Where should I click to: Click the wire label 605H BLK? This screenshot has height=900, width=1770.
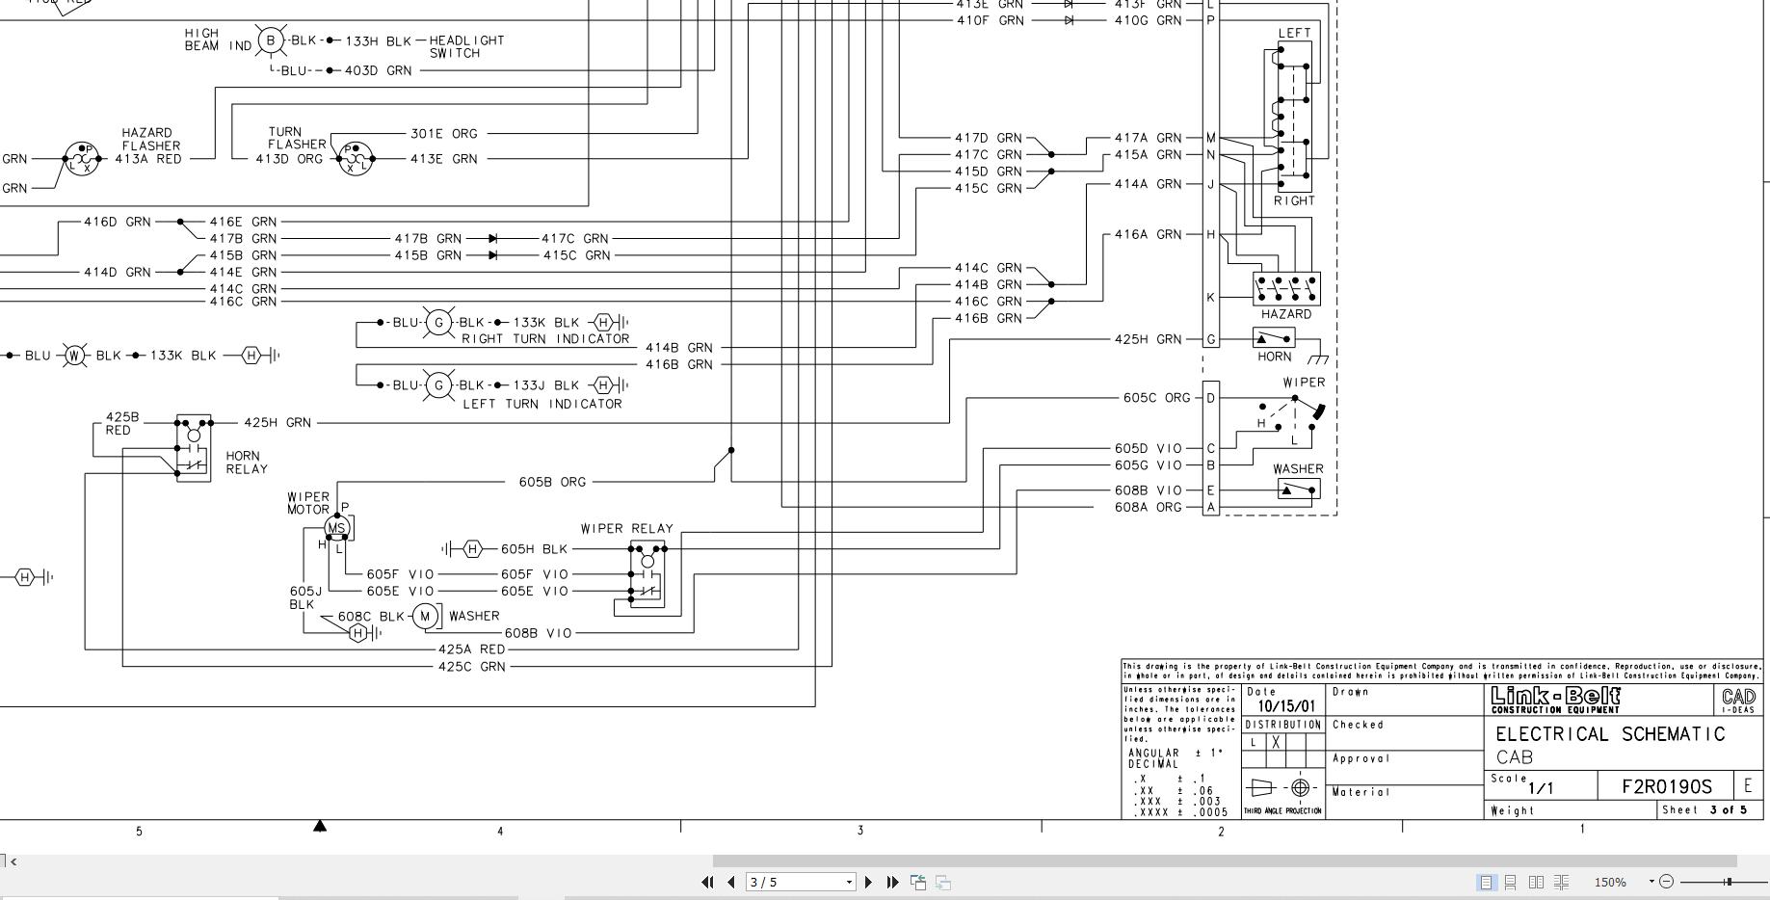pos(535,549)
